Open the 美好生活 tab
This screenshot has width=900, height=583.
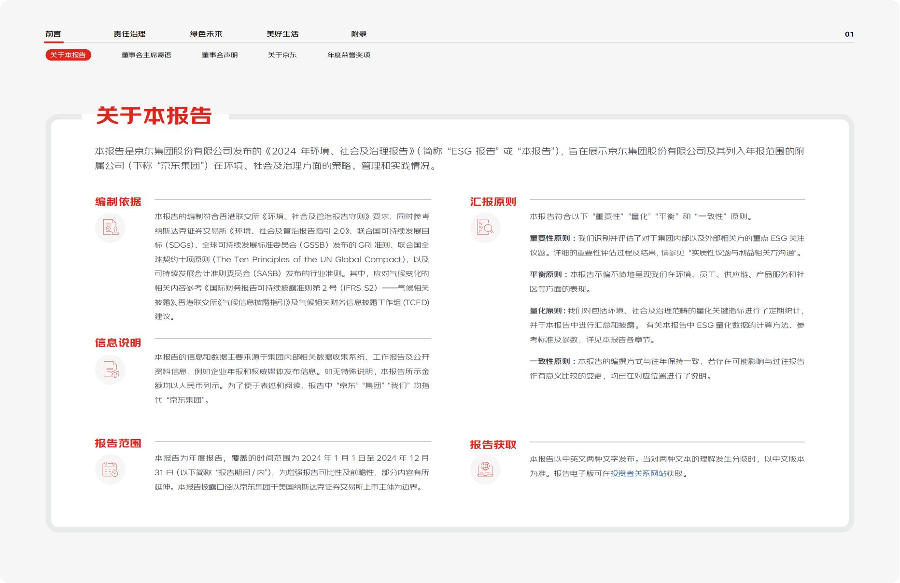pos(282,34)
